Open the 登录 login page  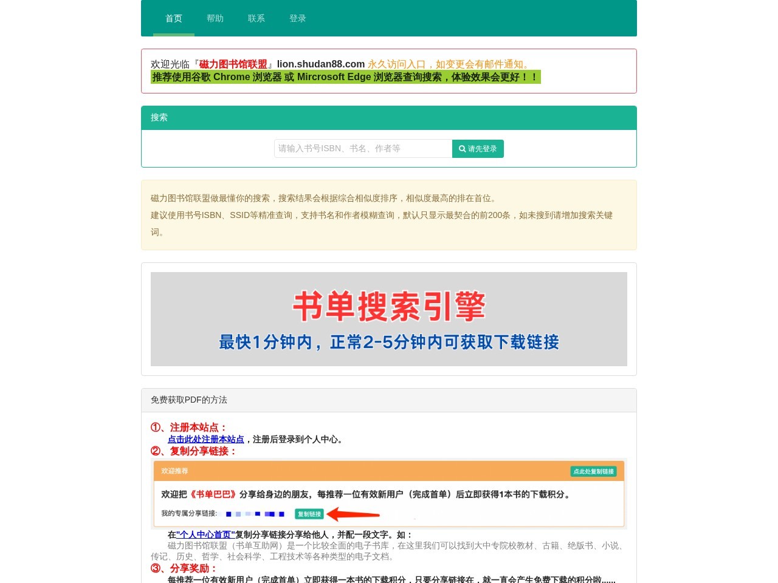pyautogui.click(x=298, y=18)
